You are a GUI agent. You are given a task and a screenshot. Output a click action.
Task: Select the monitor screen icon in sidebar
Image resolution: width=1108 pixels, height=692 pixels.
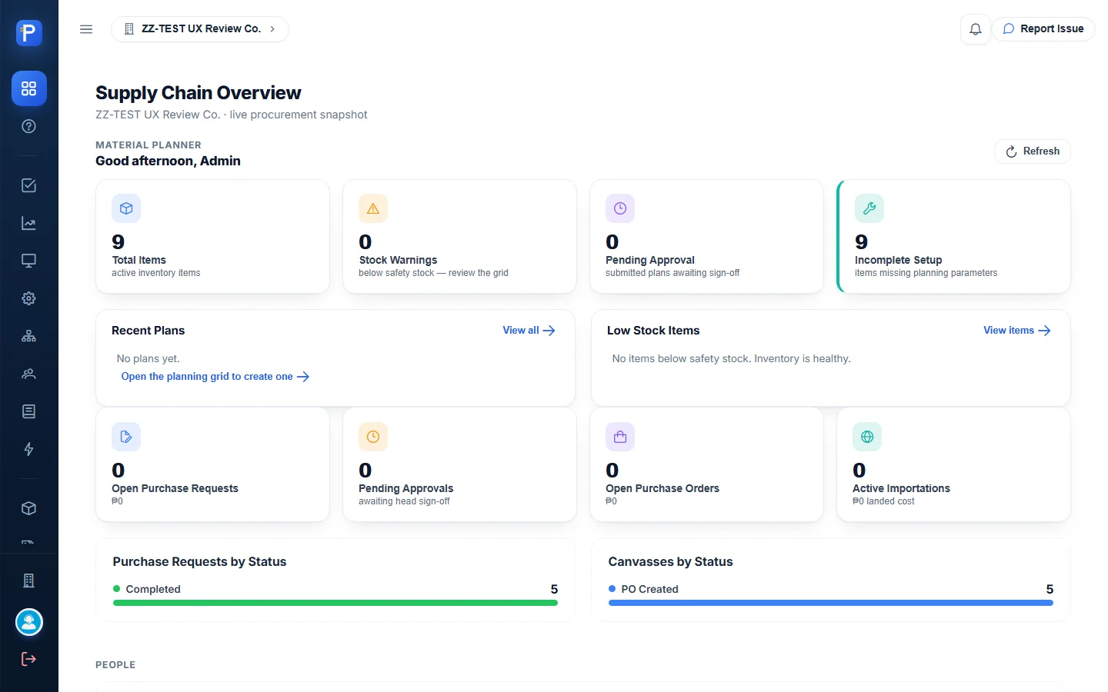tap(29, 261)
